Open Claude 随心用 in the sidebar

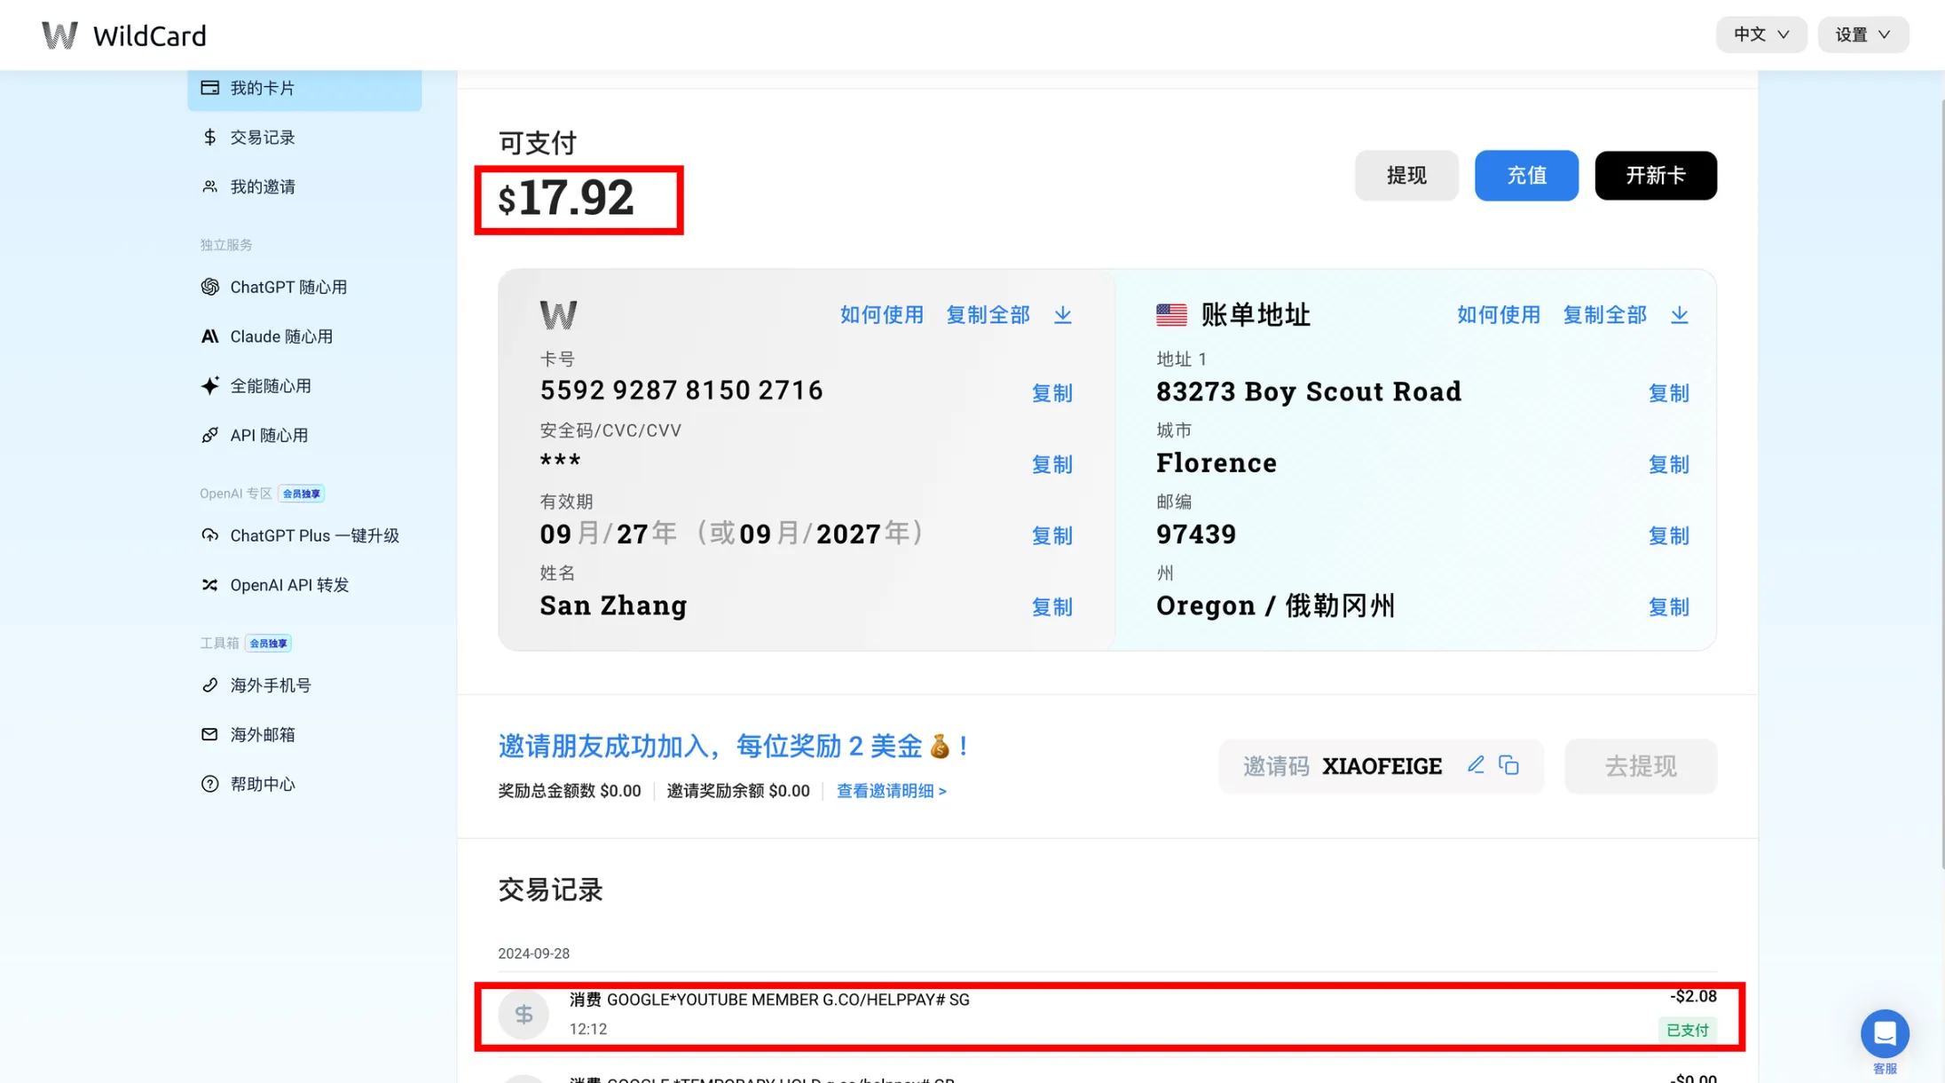[280, 336]
